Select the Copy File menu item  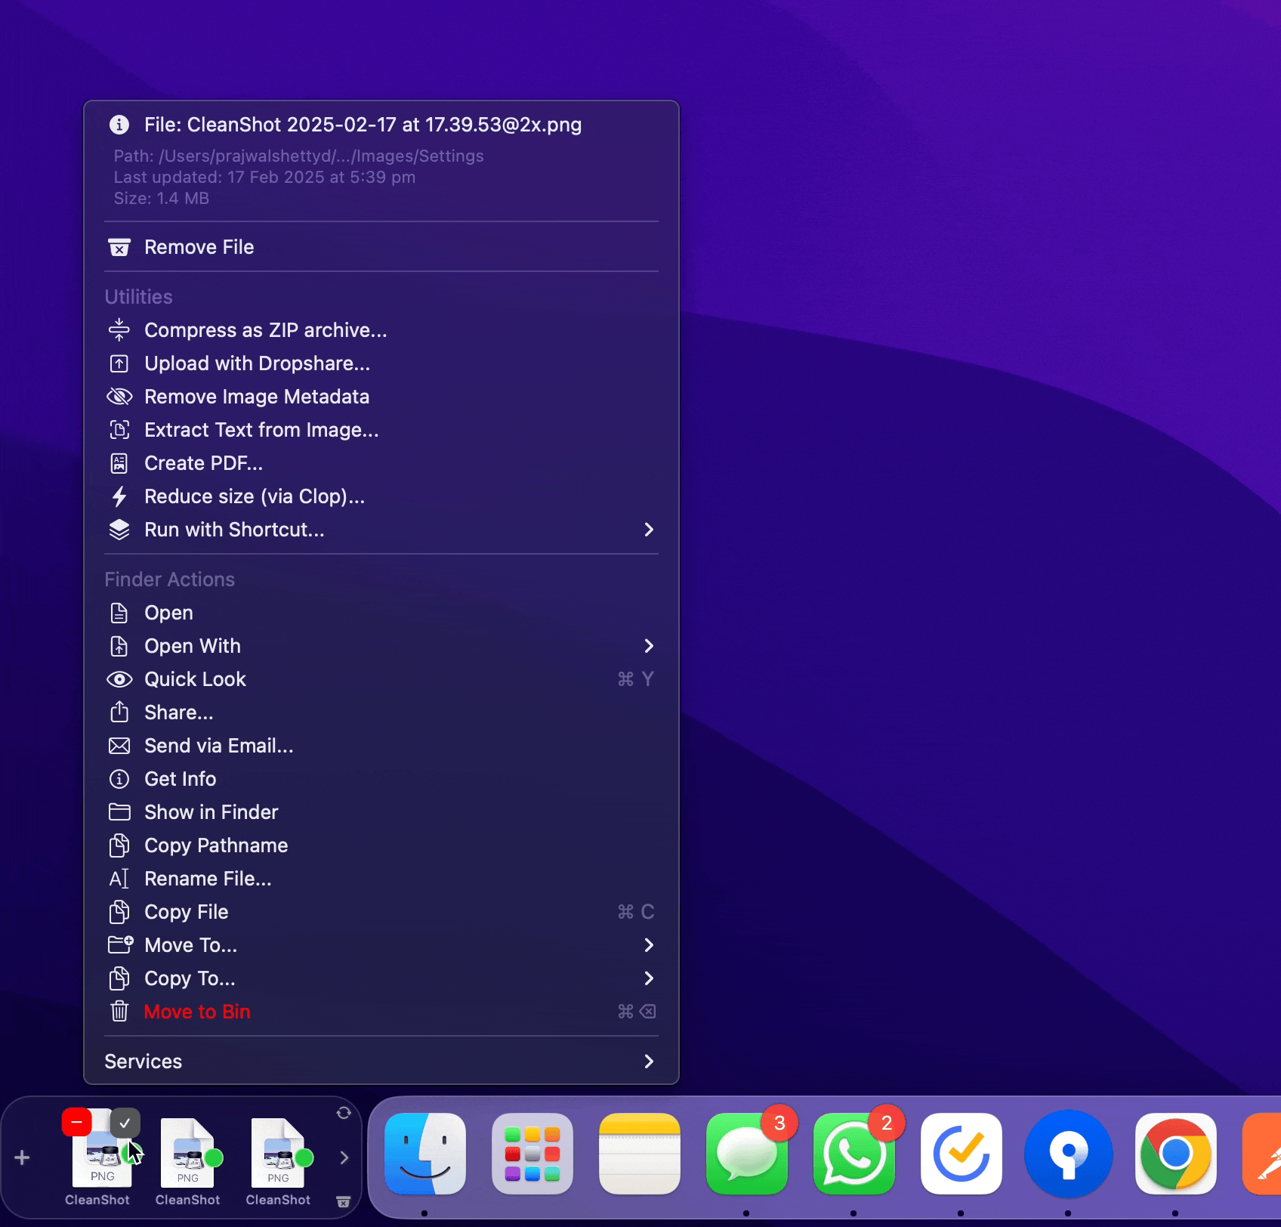coord(381,912)
